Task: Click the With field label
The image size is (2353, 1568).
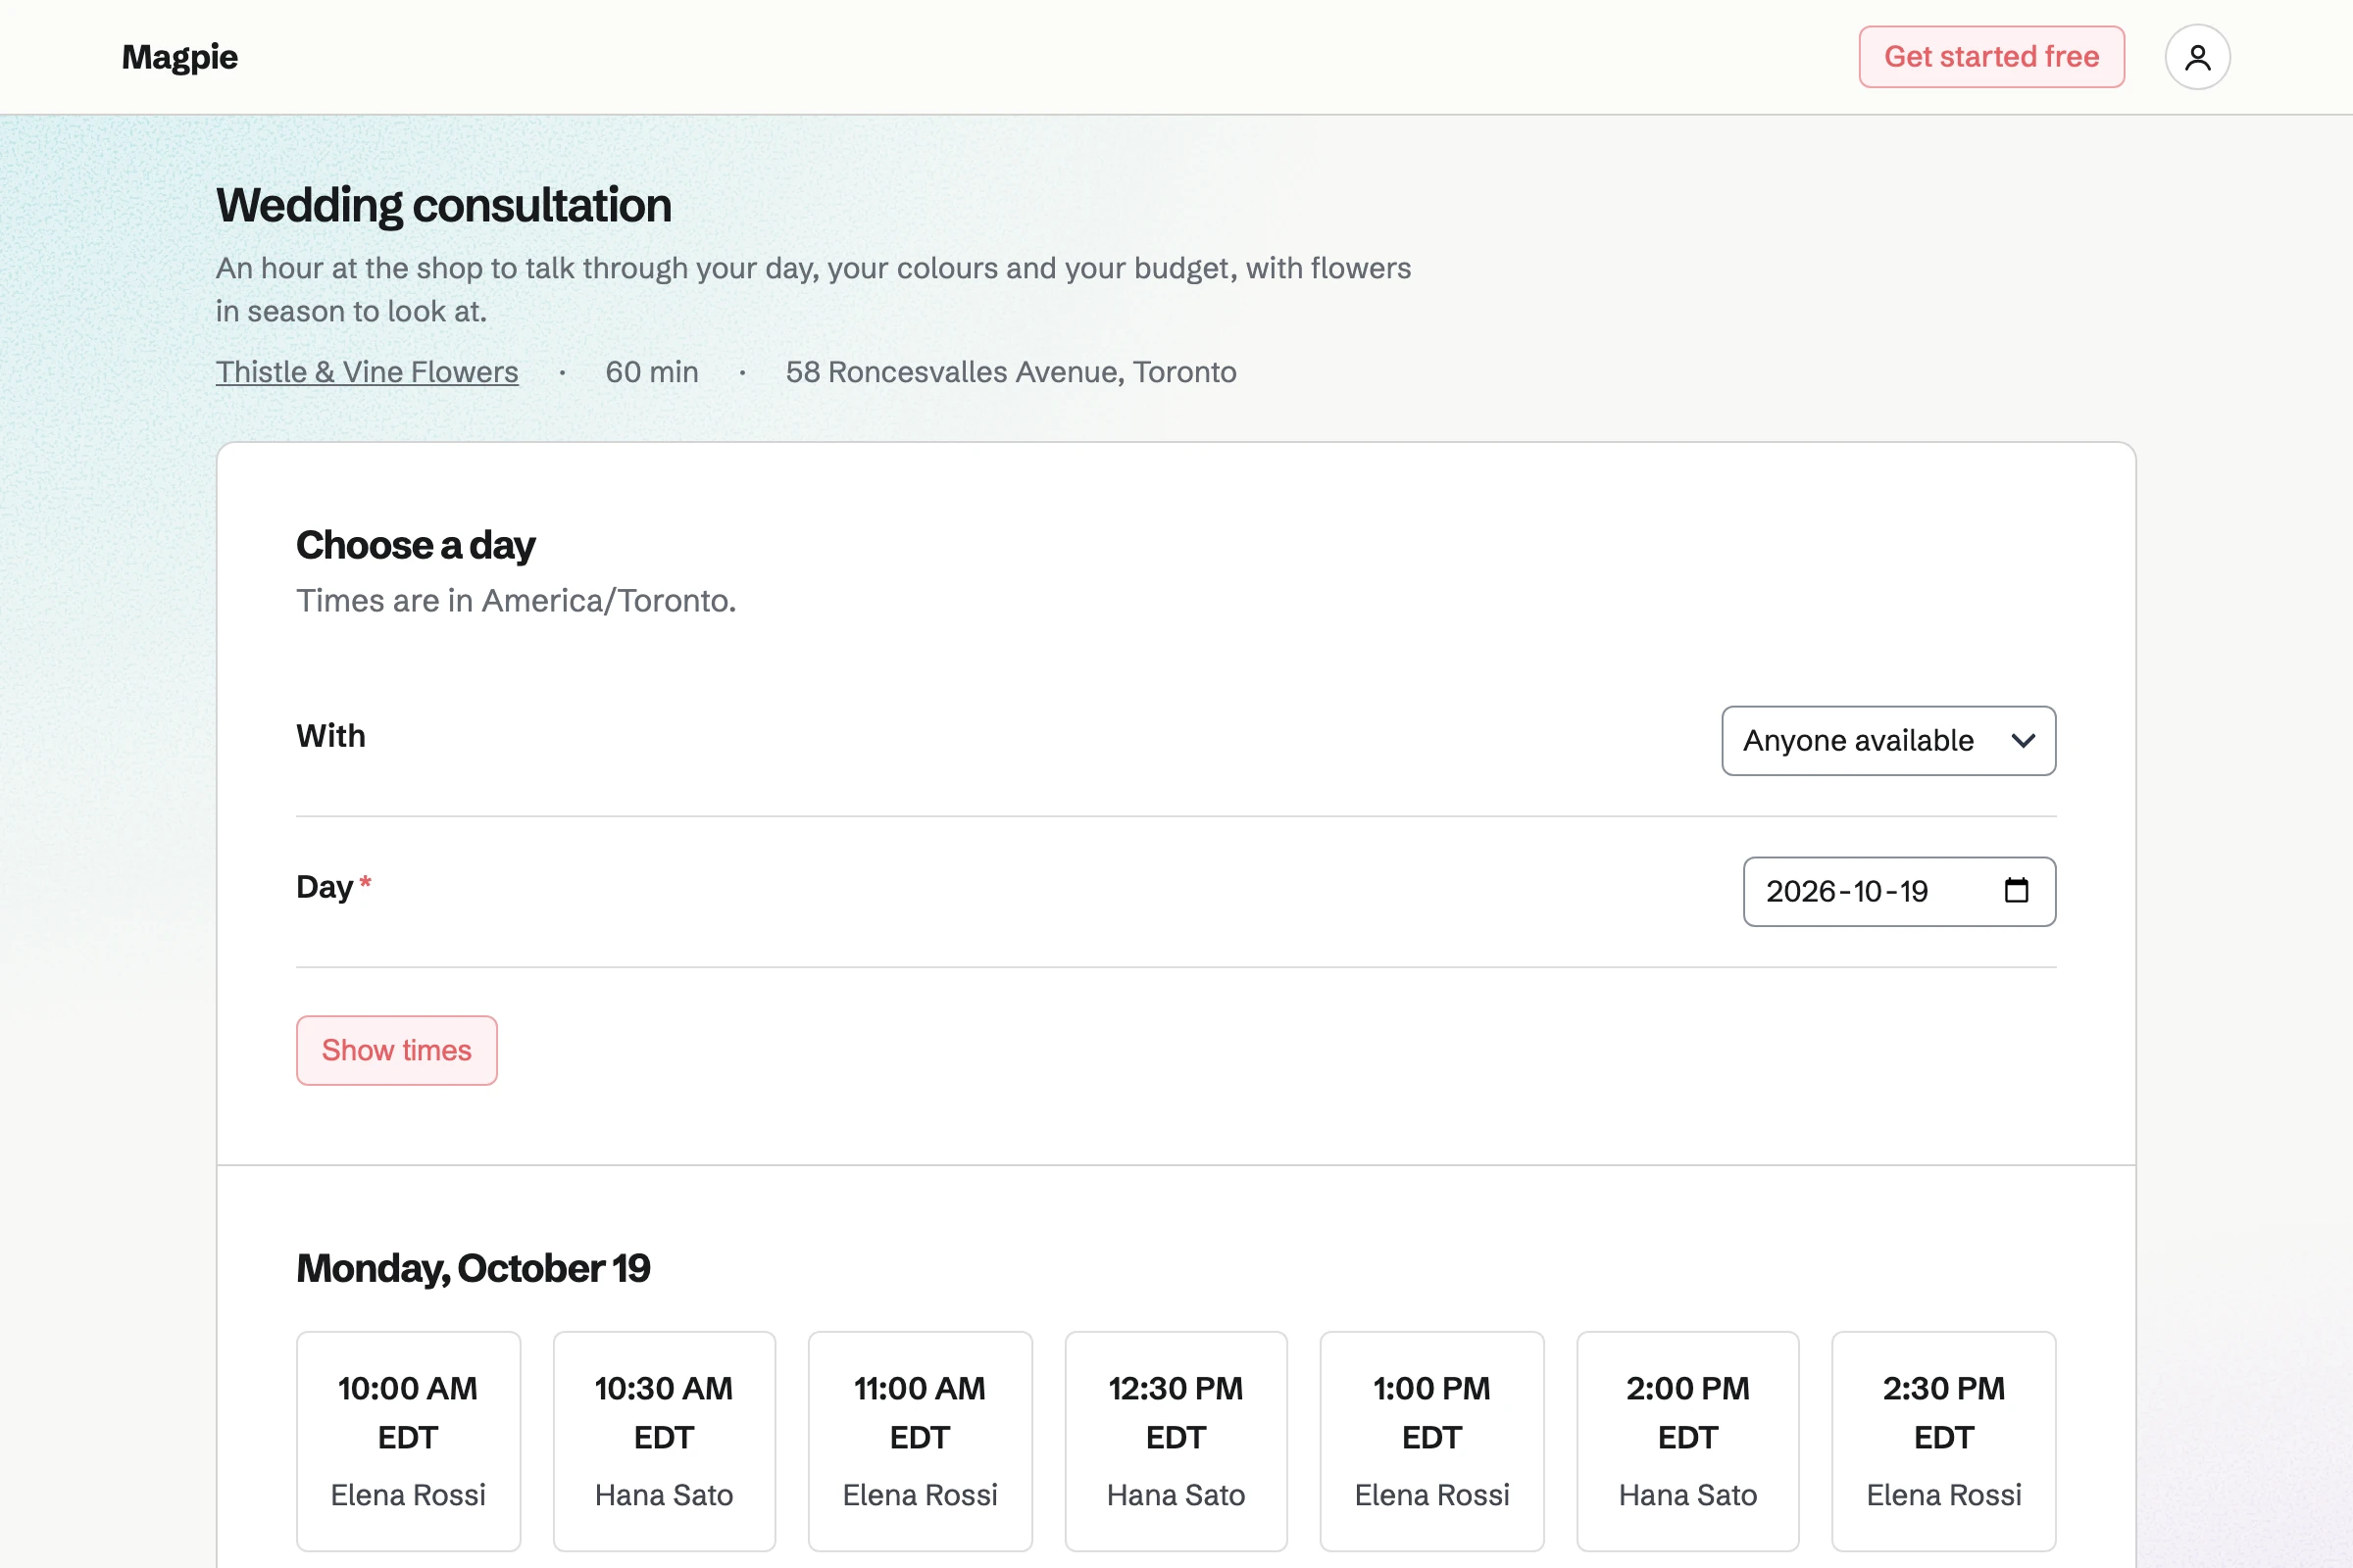Action: point(330,736)
